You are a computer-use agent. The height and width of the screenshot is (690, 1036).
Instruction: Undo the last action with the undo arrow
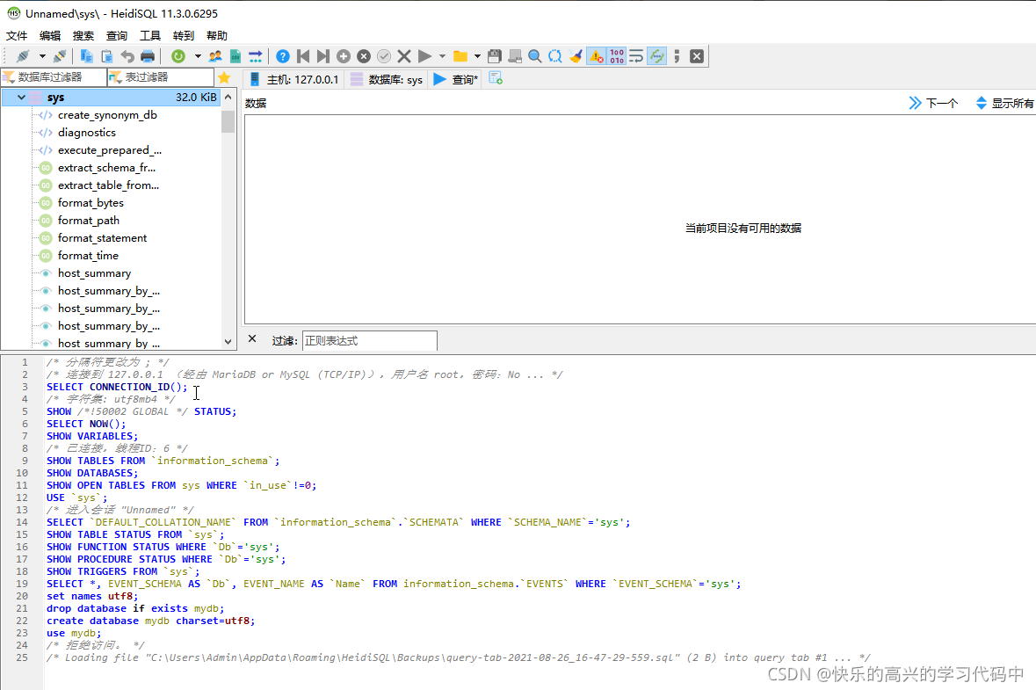pos(127,56)
